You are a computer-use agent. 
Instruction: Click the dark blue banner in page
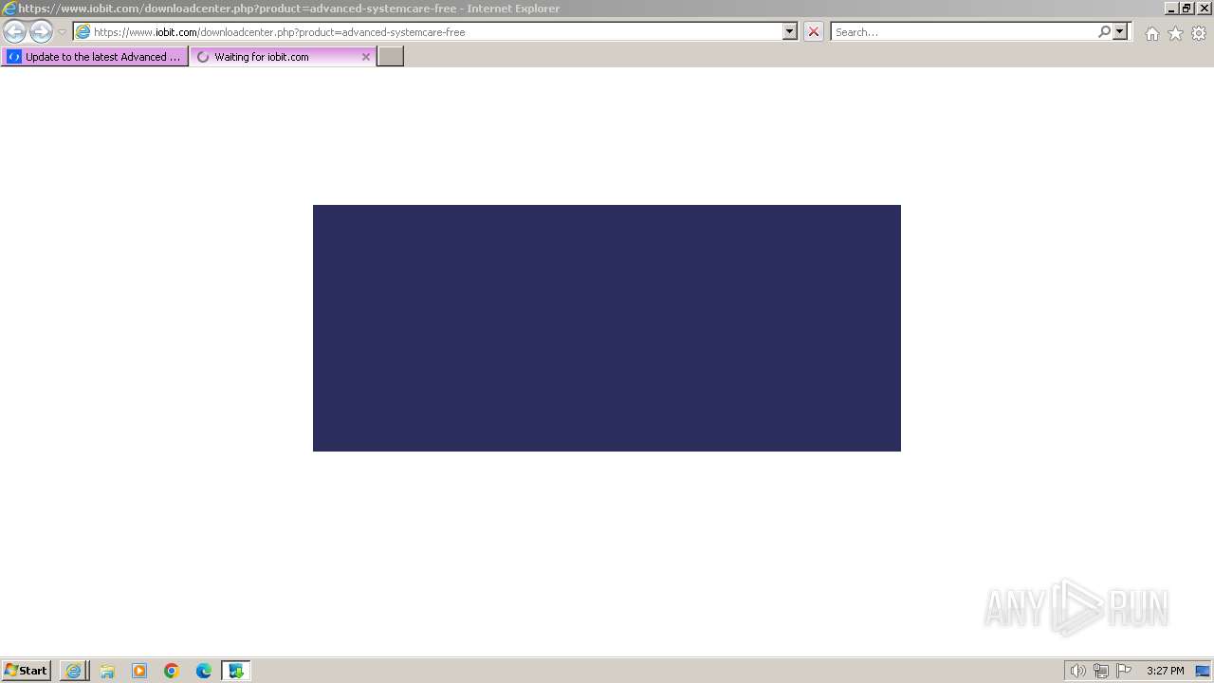(x=607, y=328)
